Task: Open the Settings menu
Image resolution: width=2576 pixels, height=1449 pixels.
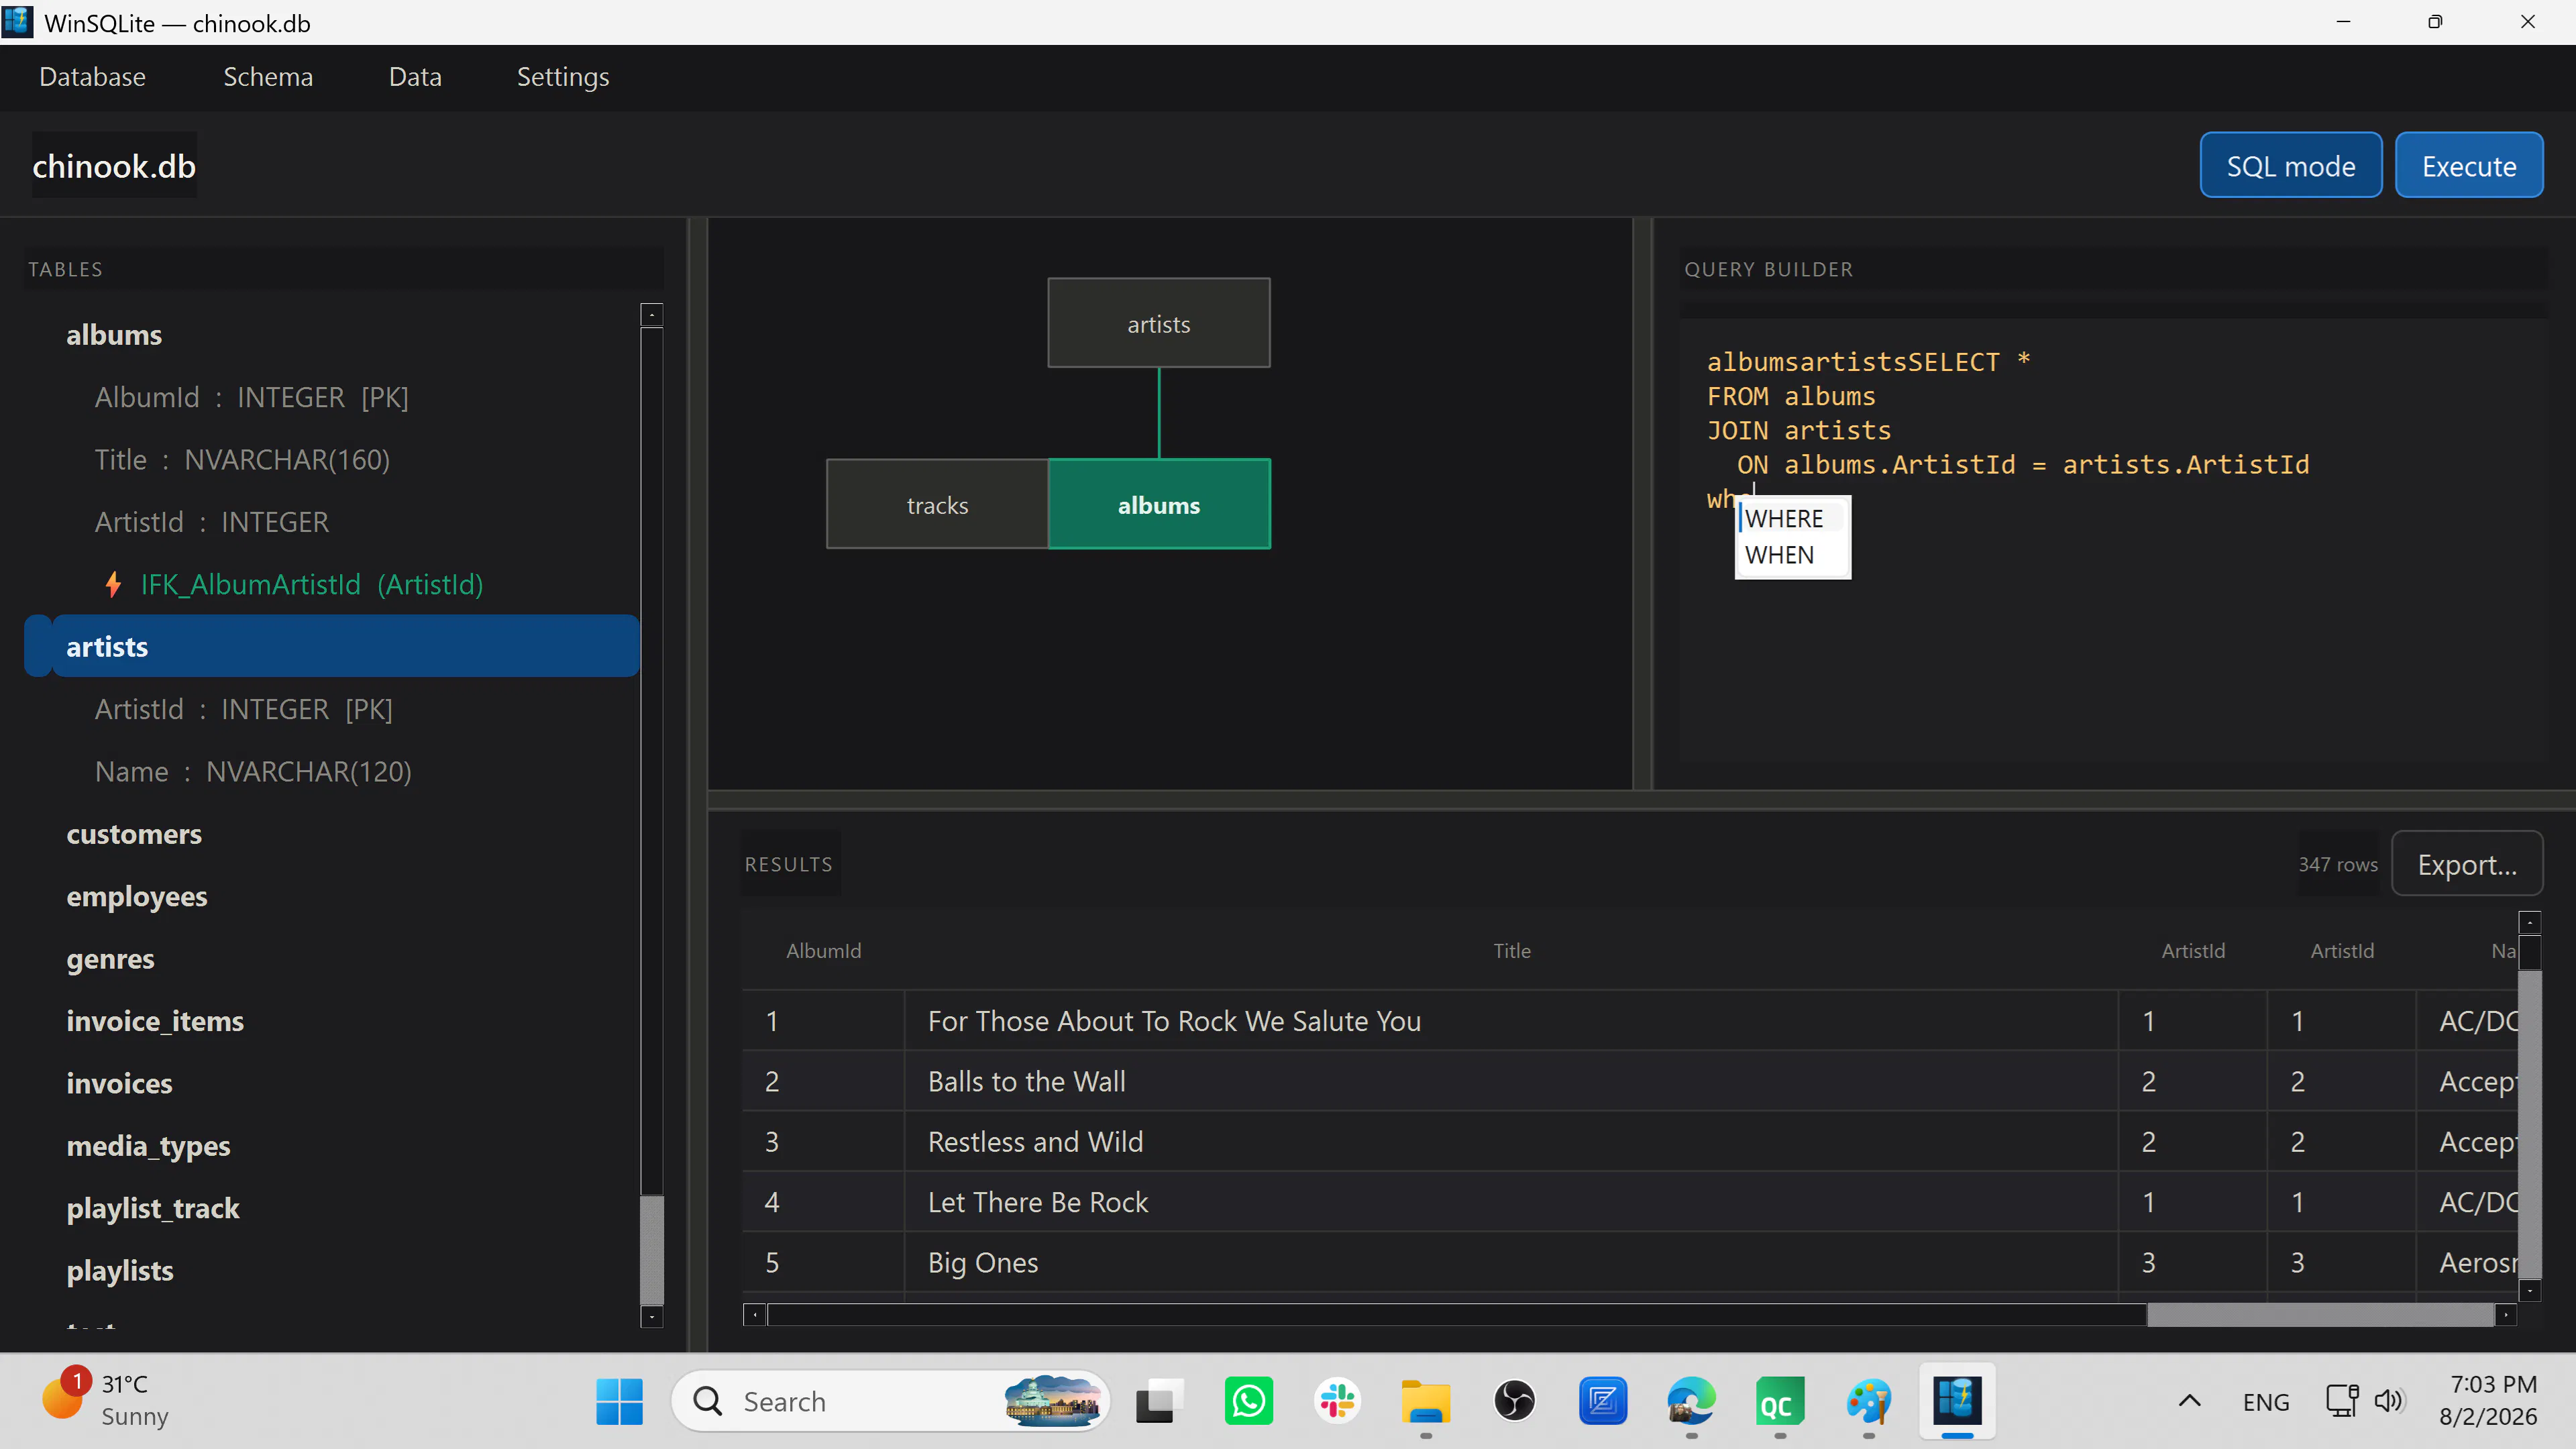Action: (x=563, y=77)
